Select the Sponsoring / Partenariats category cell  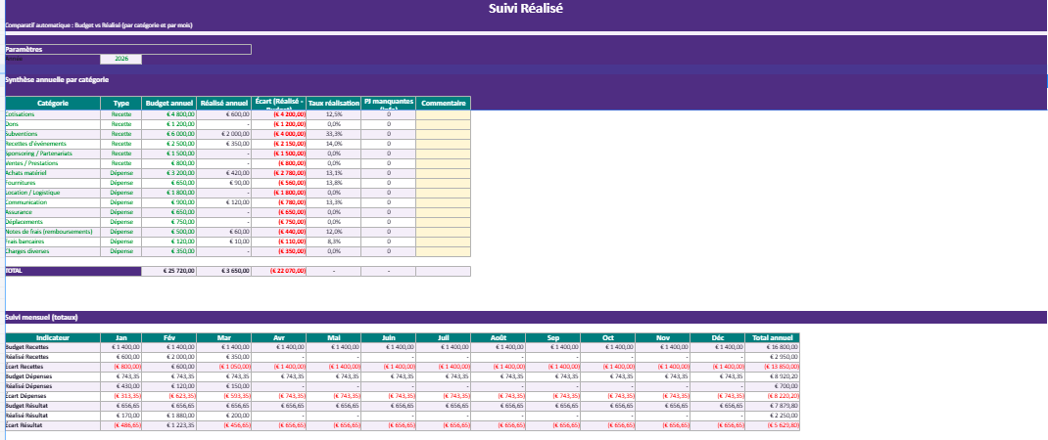coord(53,154)
